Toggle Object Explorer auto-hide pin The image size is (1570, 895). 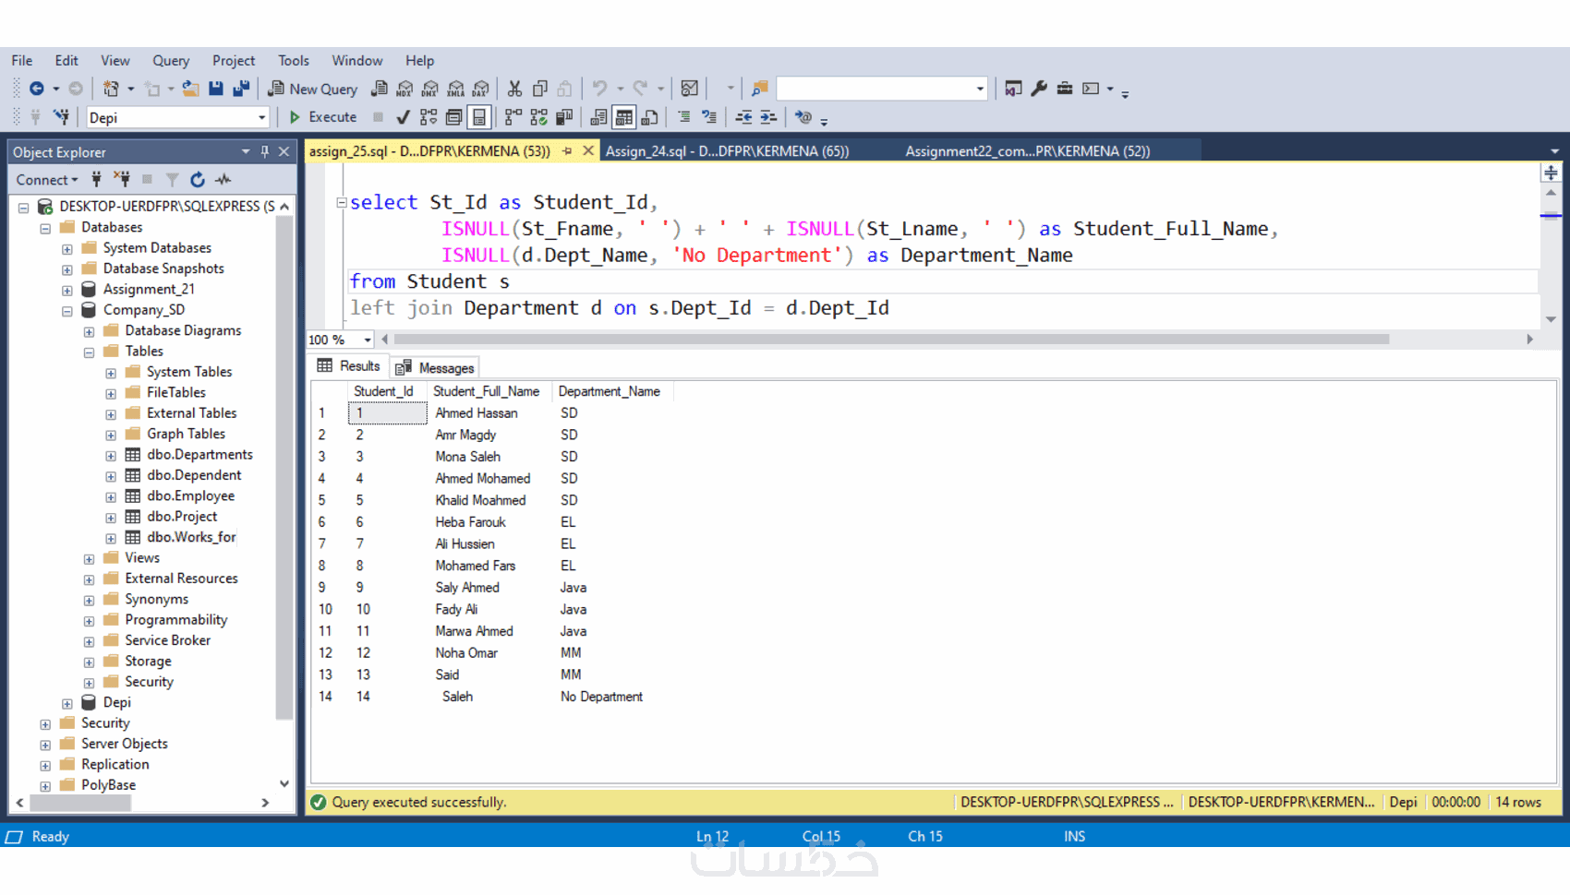265,151
